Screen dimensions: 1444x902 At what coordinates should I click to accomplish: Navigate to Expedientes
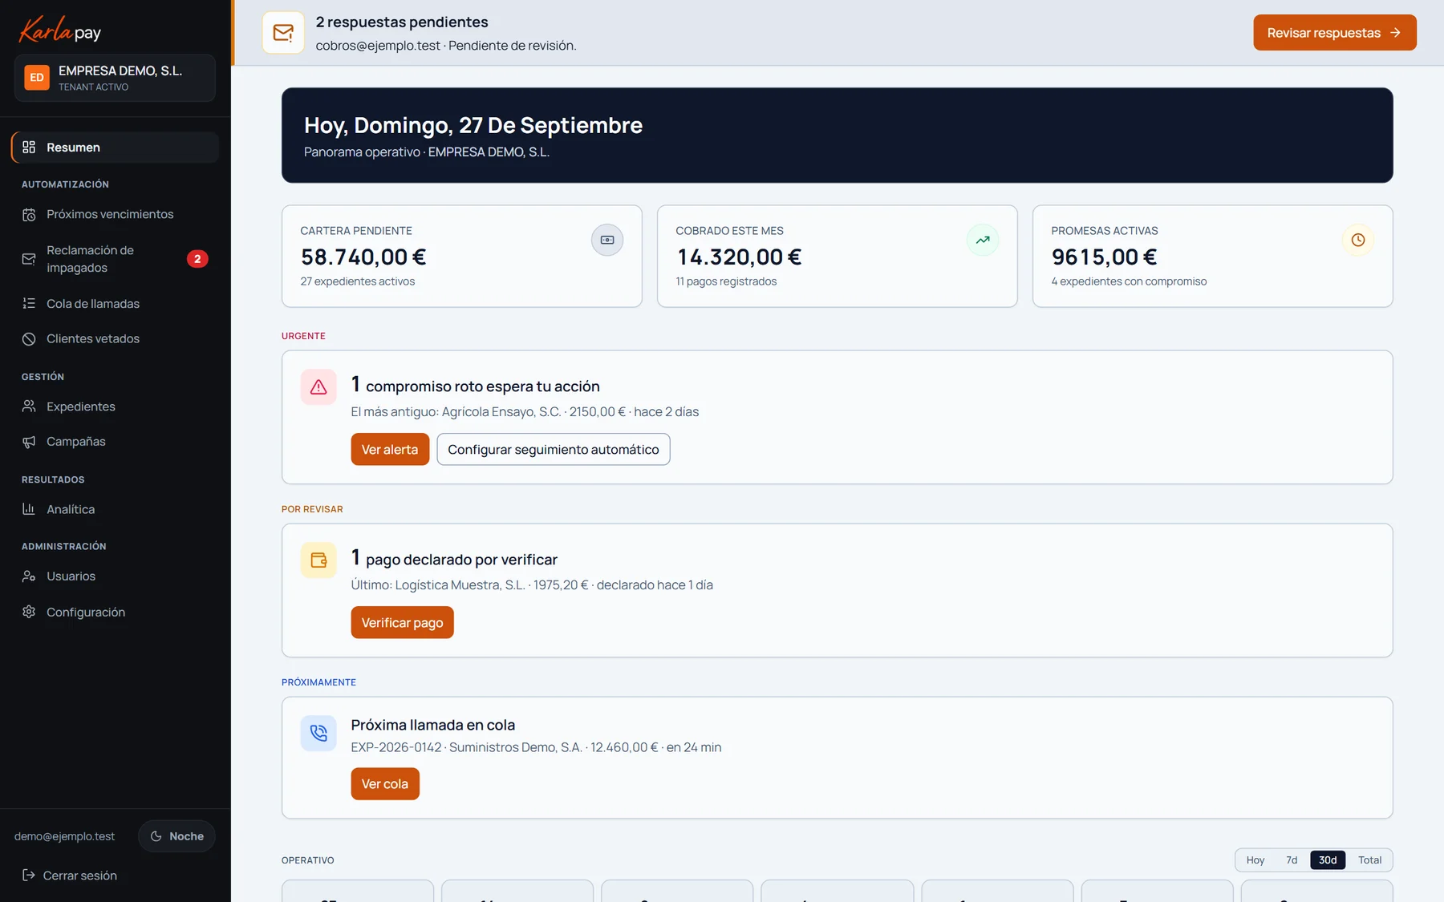click(116, 407)
